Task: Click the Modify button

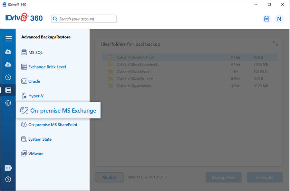Action: click(x=109, y=177)
